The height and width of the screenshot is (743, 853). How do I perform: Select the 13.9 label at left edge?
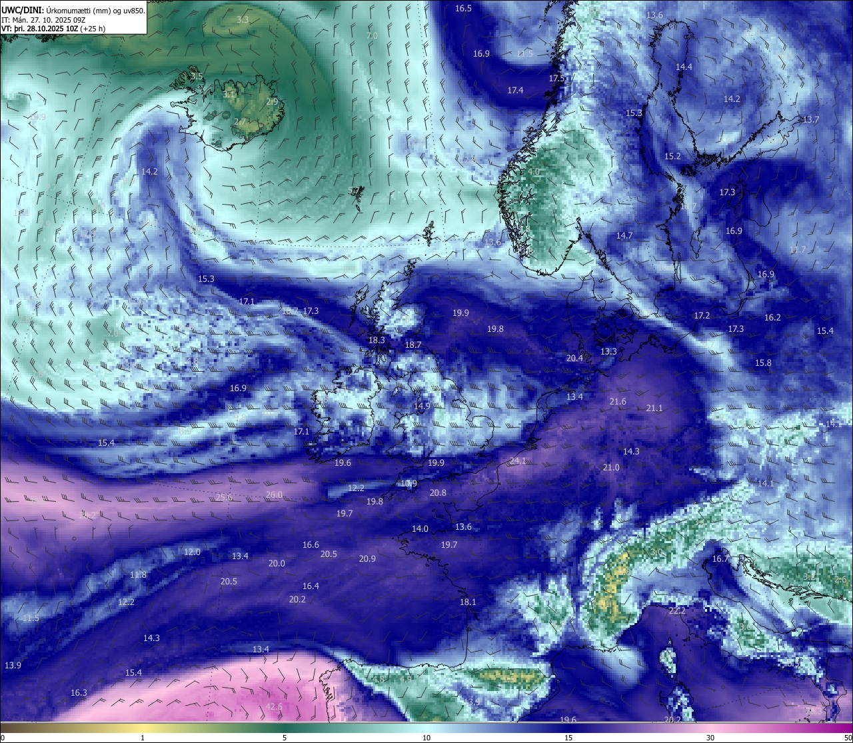pyautogui.click(x=13, y=665)
